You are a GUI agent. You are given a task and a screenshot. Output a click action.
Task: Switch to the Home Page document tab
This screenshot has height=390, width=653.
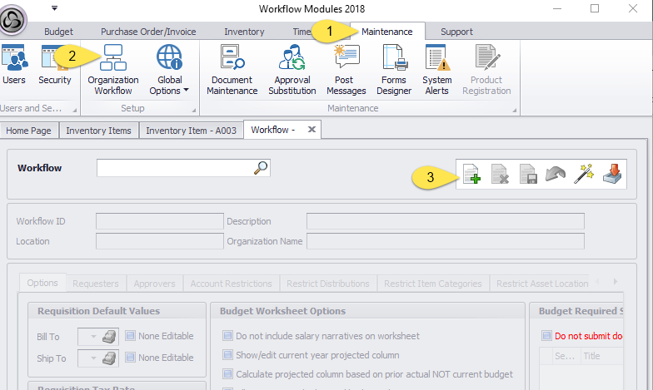pyautogui.click(x=29, y=131)
